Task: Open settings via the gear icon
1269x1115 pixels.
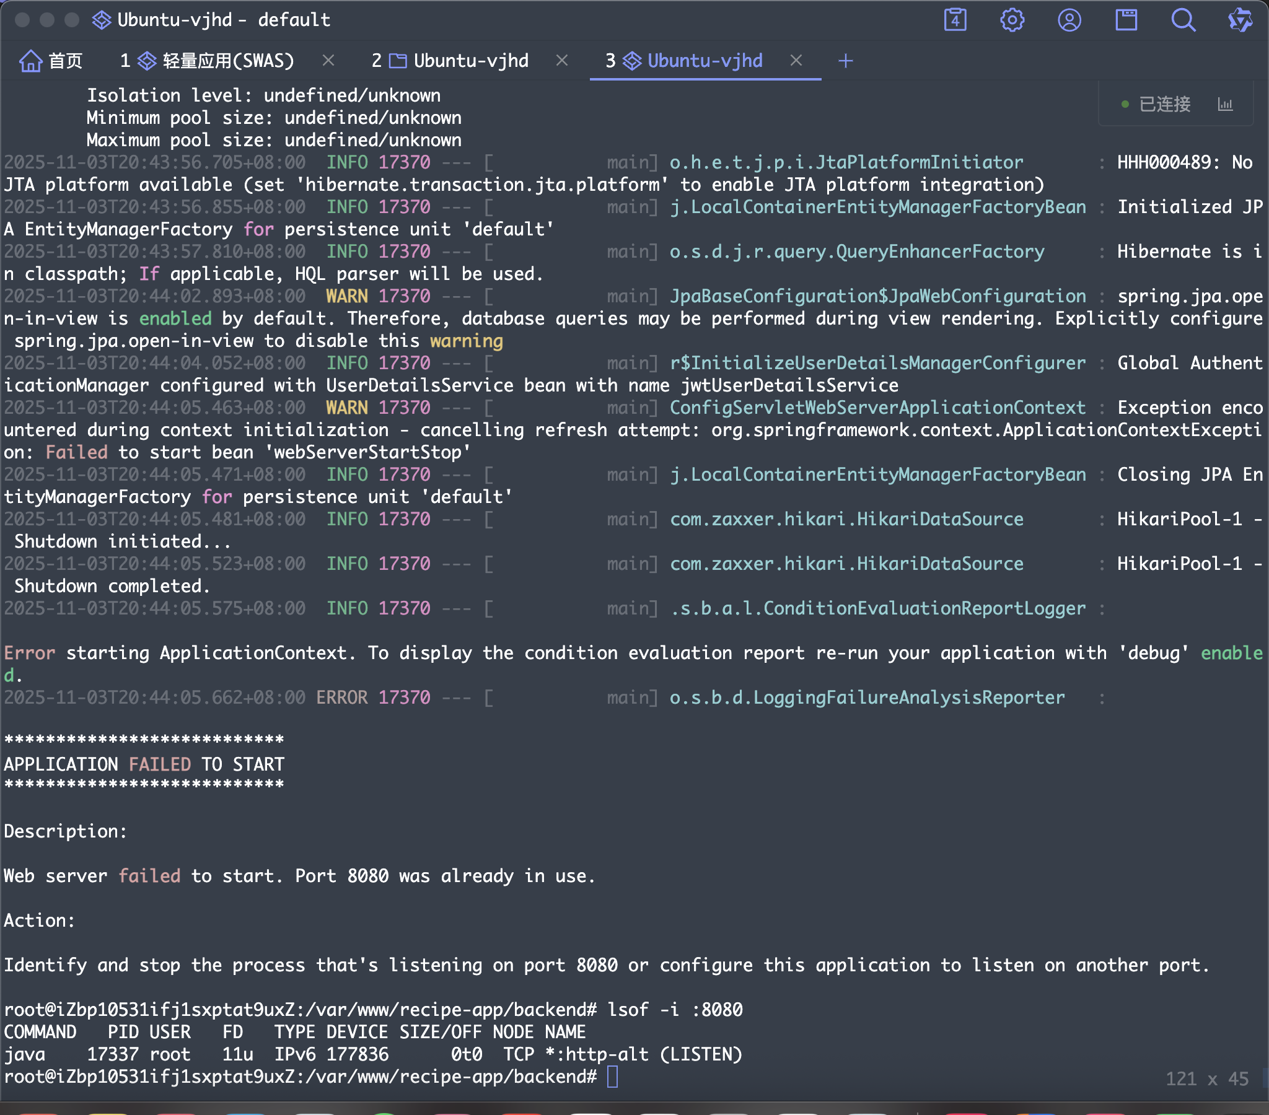Action: point(1012,20)
